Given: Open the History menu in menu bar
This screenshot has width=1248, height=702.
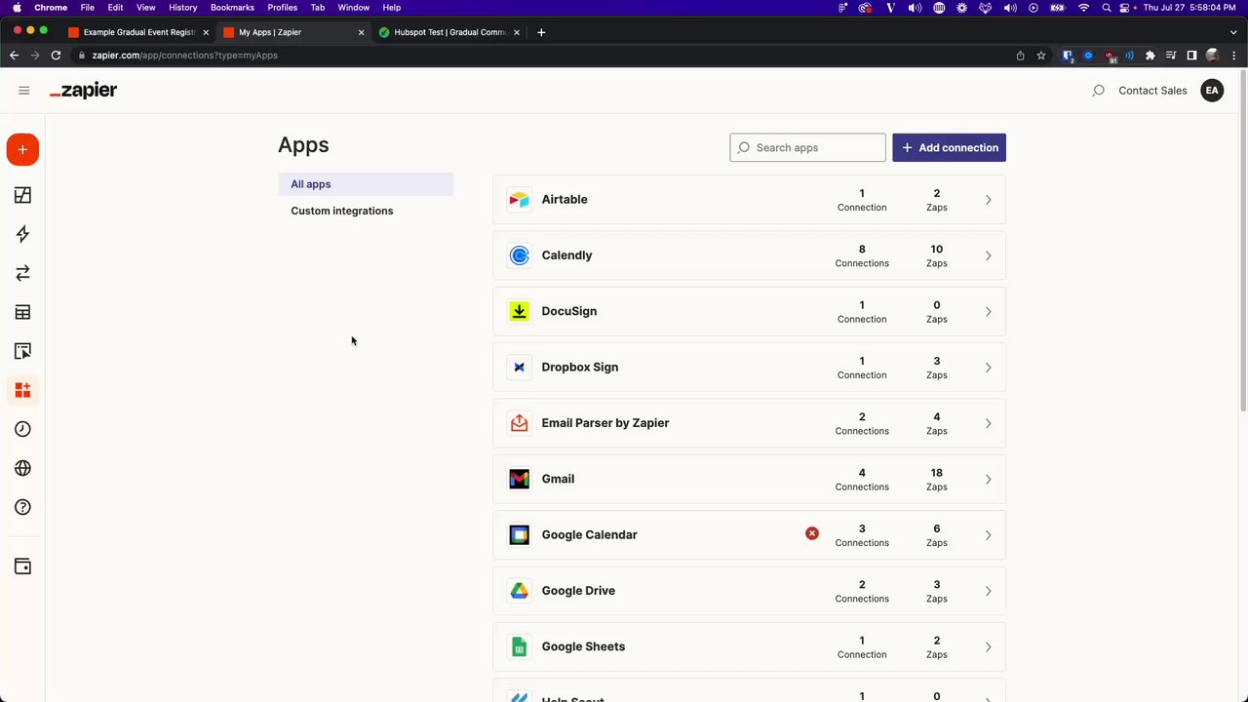Looking at the screenshot, I should tap(182, 7).
